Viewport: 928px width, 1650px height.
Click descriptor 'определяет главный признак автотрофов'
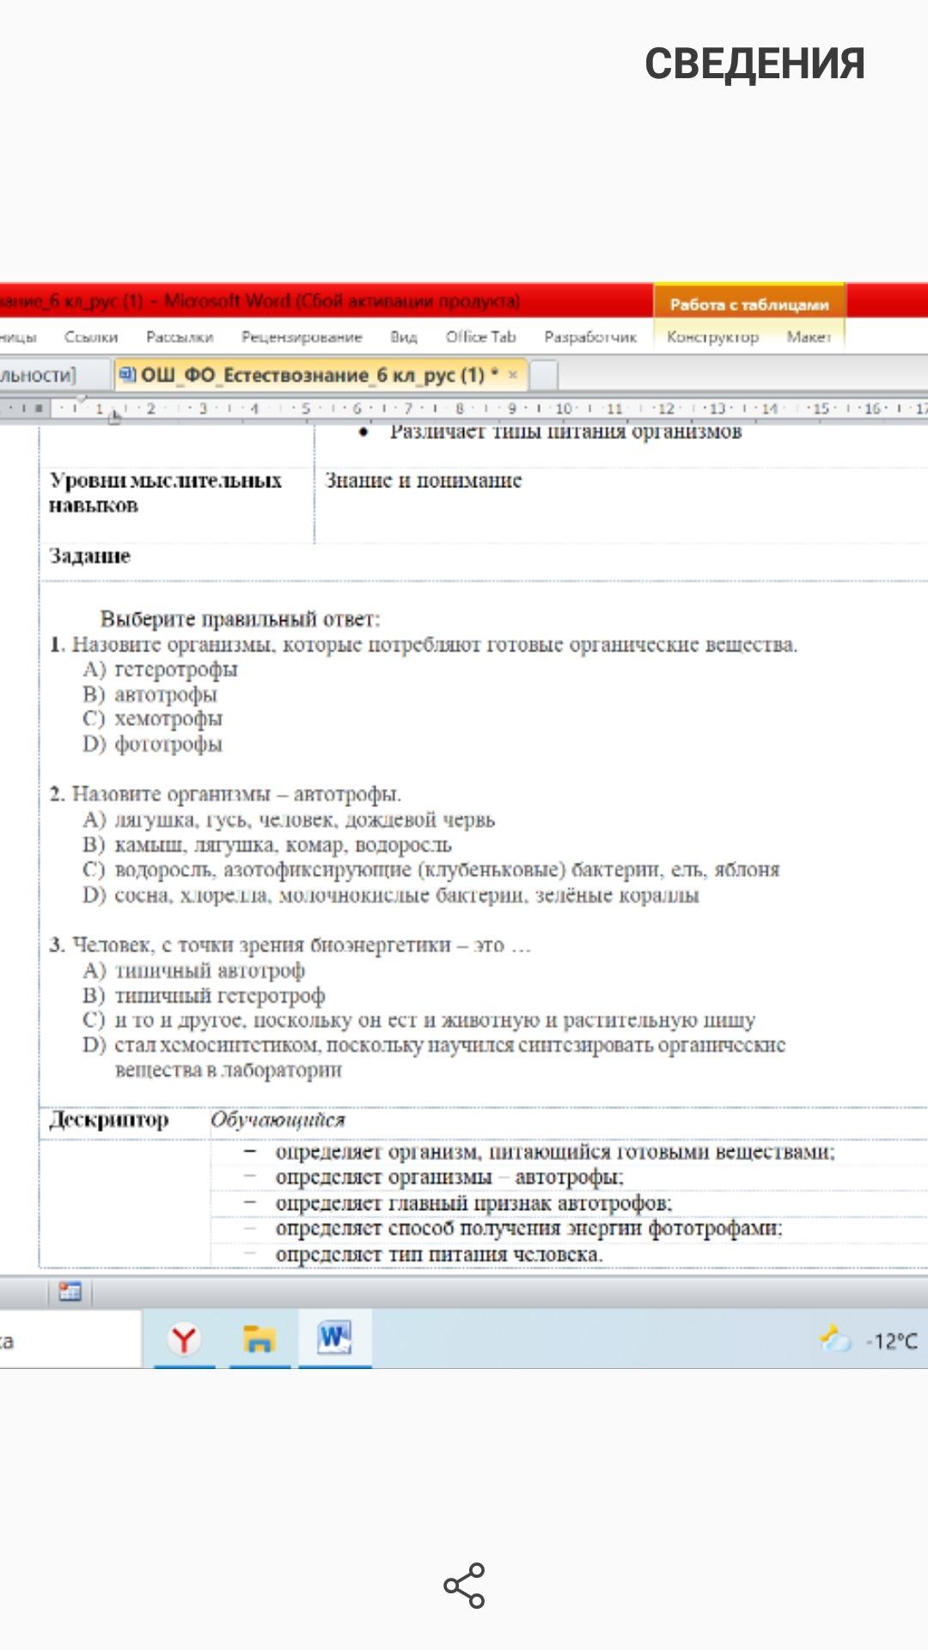(473, 1203)
